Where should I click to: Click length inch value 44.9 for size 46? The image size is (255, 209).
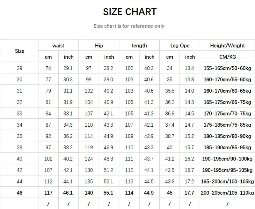click(x=149, y=193)
